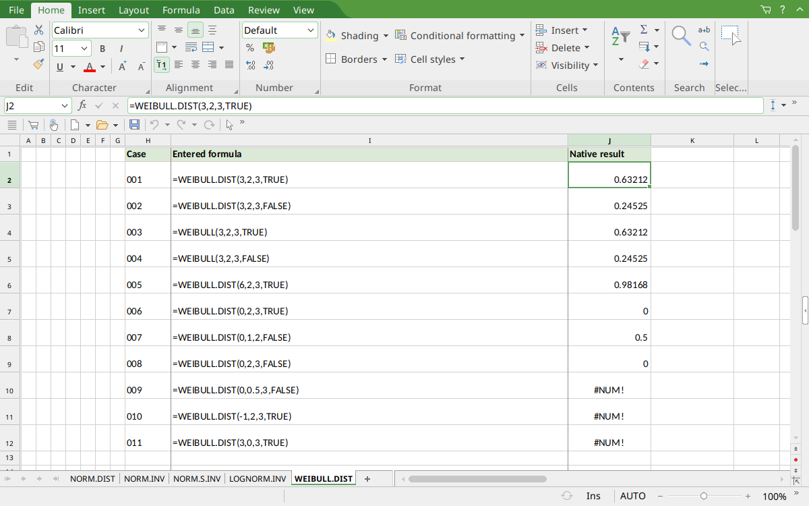809x506 pixels.
Task: Switch to the Review ribbon tab
Action: point(264,10)
